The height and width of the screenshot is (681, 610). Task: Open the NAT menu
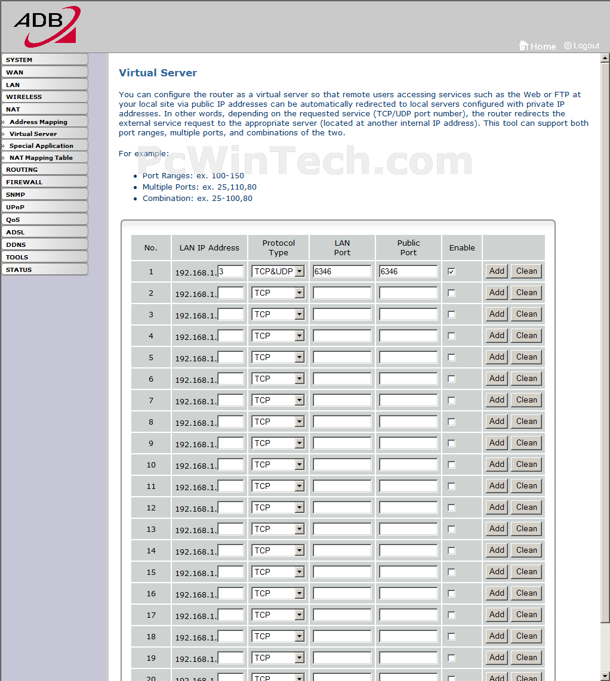pyautogui.click(x=45, y=110)
